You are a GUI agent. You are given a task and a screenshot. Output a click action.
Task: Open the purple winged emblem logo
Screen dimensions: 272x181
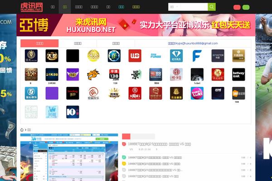pos(73,75)
